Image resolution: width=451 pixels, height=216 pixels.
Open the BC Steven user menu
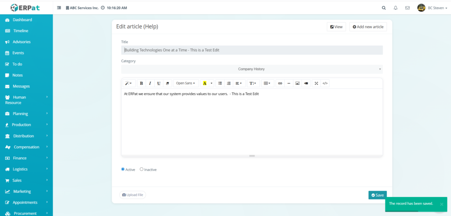(437, 8)
